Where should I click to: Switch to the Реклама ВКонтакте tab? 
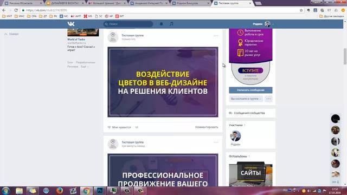23,3
